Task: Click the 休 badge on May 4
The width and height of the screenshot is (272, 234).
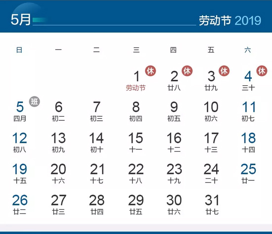Action: [262, 71]
